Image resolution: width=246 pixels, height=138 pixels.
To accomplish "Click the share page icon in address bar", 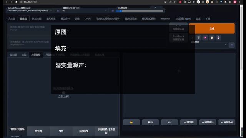I will [170, 2].
